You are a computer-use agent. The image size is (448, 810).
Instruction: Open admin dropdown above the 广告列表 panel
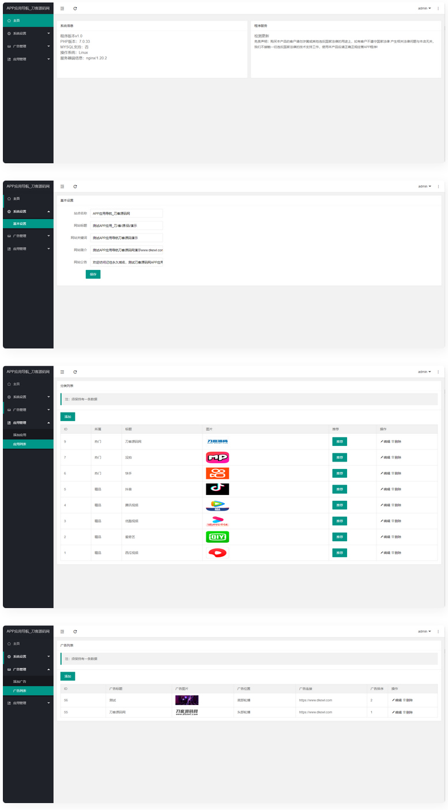coord(424,631)
